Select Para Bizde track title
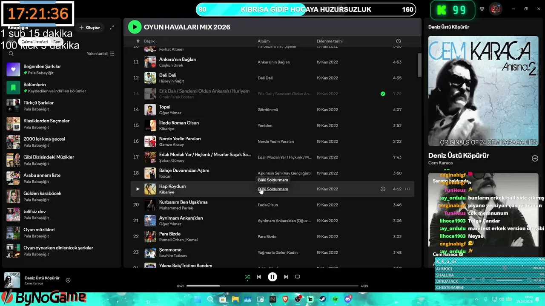The height and width of the screenshot is (306, 545). 170,234
